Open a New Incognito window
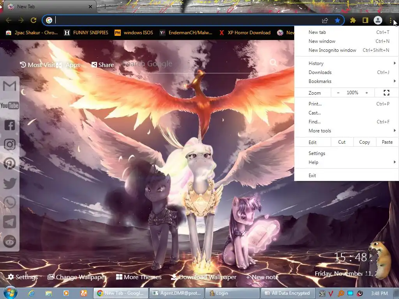Viewport: 399px width, 299px height. (x=346, y=50)
